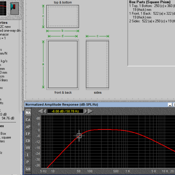This screenshot has height=175, width=175.
Task: Click the top and bottom panel drawing
Action: pyautogui.click(x=63, y=16)
